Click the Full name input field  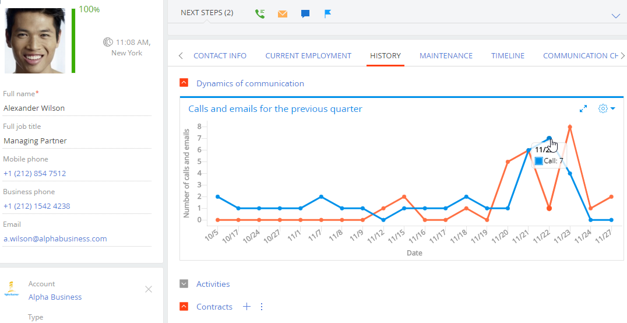pos(76,108)
